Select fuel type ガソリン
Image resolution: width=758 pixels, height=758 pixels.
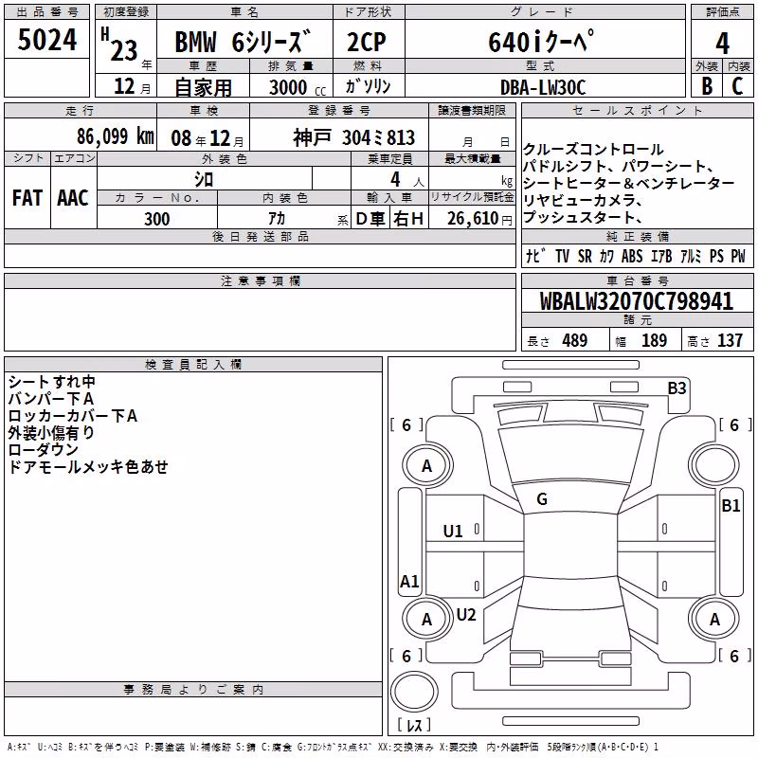pyautogui.click(x=368, y=86)
